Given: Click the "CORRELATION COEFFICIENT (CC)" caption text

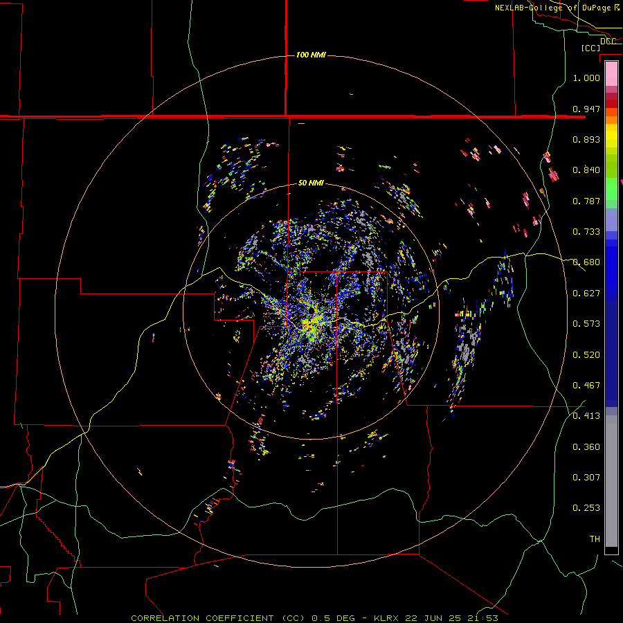Looking at the screenshot, I should click(218, 618).
